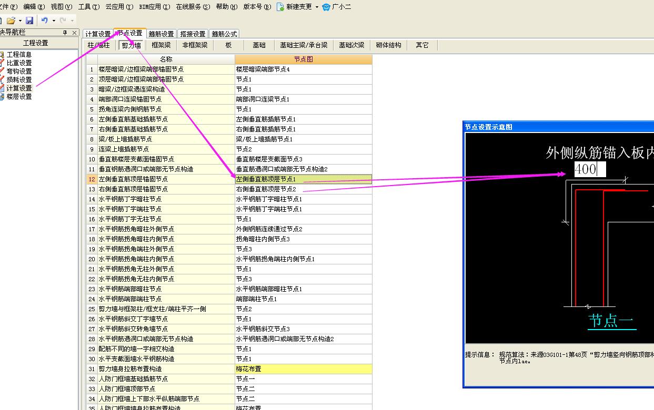This screenshot has height=410, width=654.
Task: Select cell 端部洞口连梁节点1
Action: [304, 99]
